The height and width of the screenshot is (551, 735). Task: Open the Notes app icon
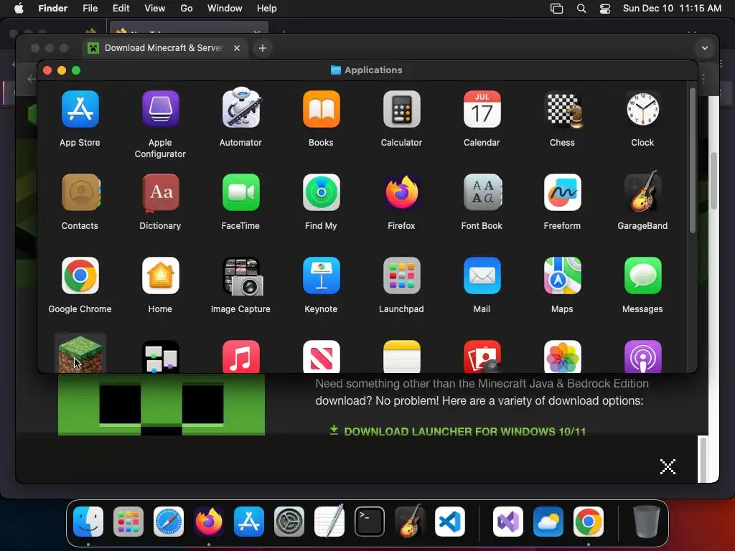(x=402, y=357)
